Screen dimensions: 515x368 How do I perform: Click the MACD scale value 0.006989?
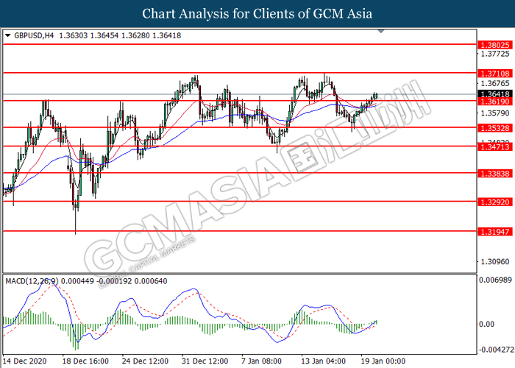click(495, 280)
